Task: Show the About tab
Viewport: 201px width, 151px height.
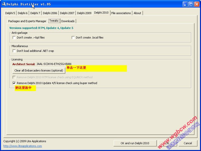Action: (137, 13)
